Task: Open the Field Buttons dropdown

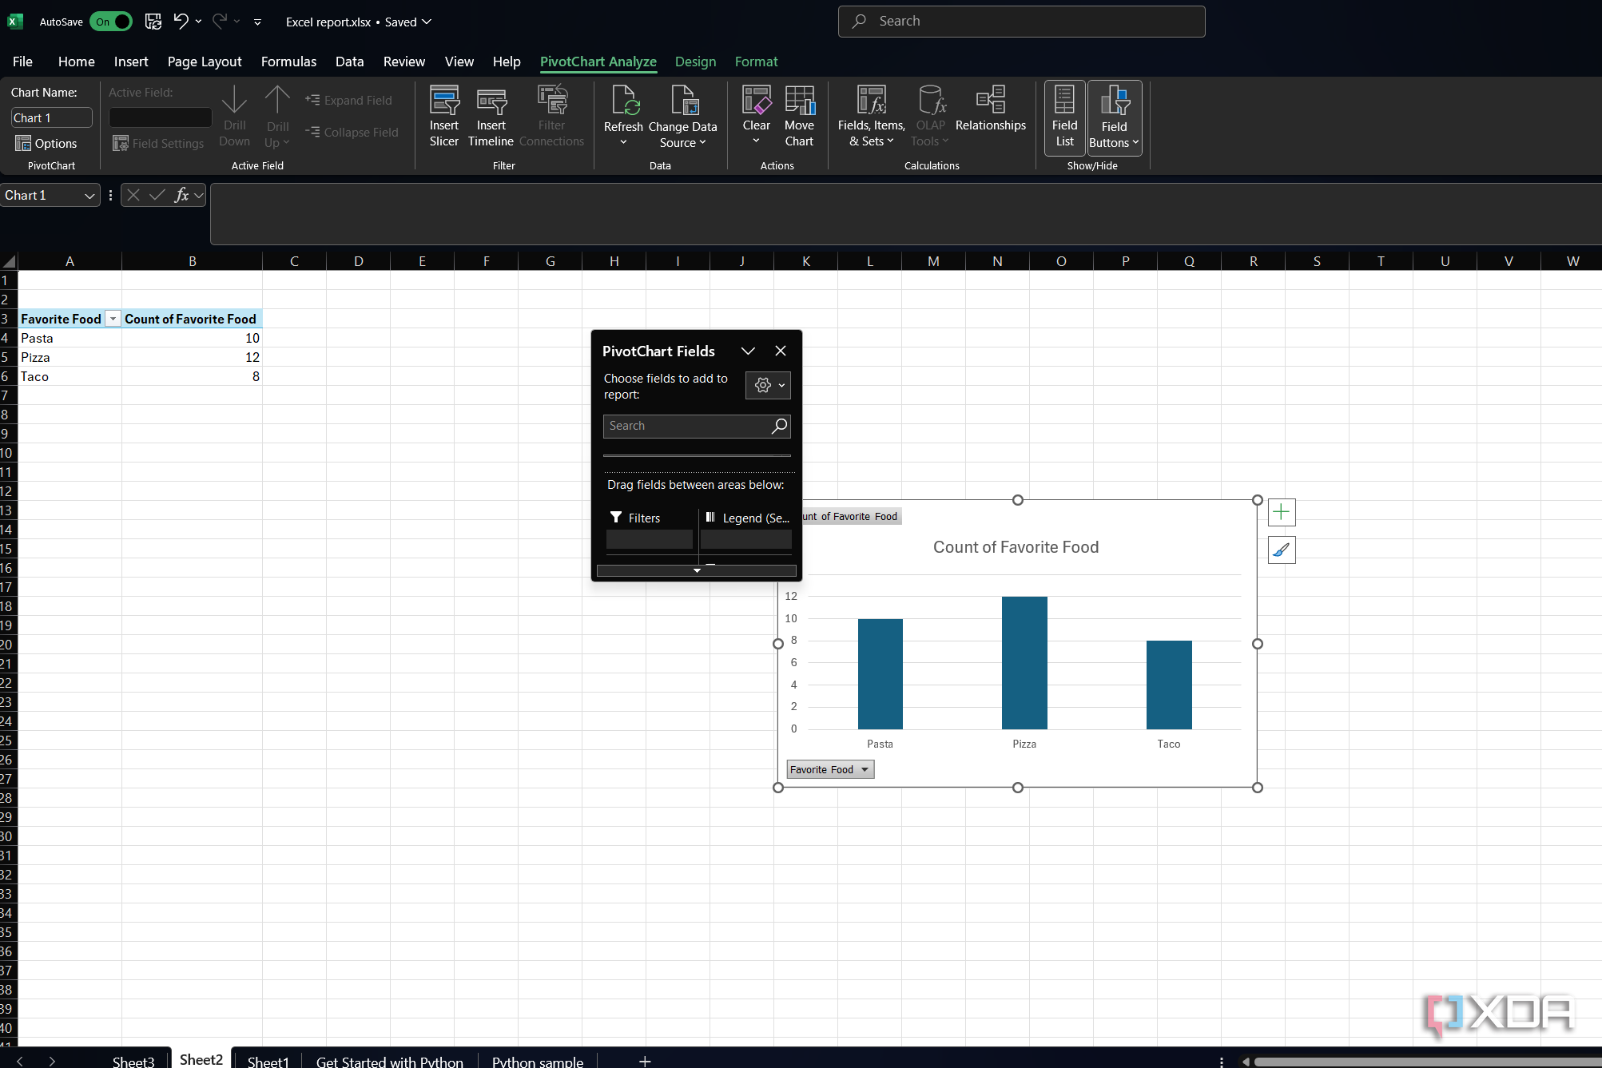Action: click(1114, 117)
